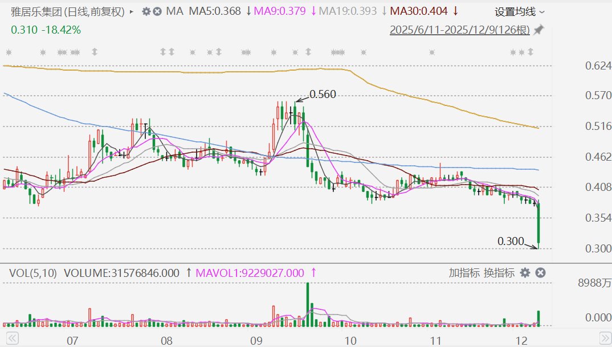This screenshot has height=347, width=612.
Task: Select the MA19:0.393 moving average label
Action: pos(348,11)
